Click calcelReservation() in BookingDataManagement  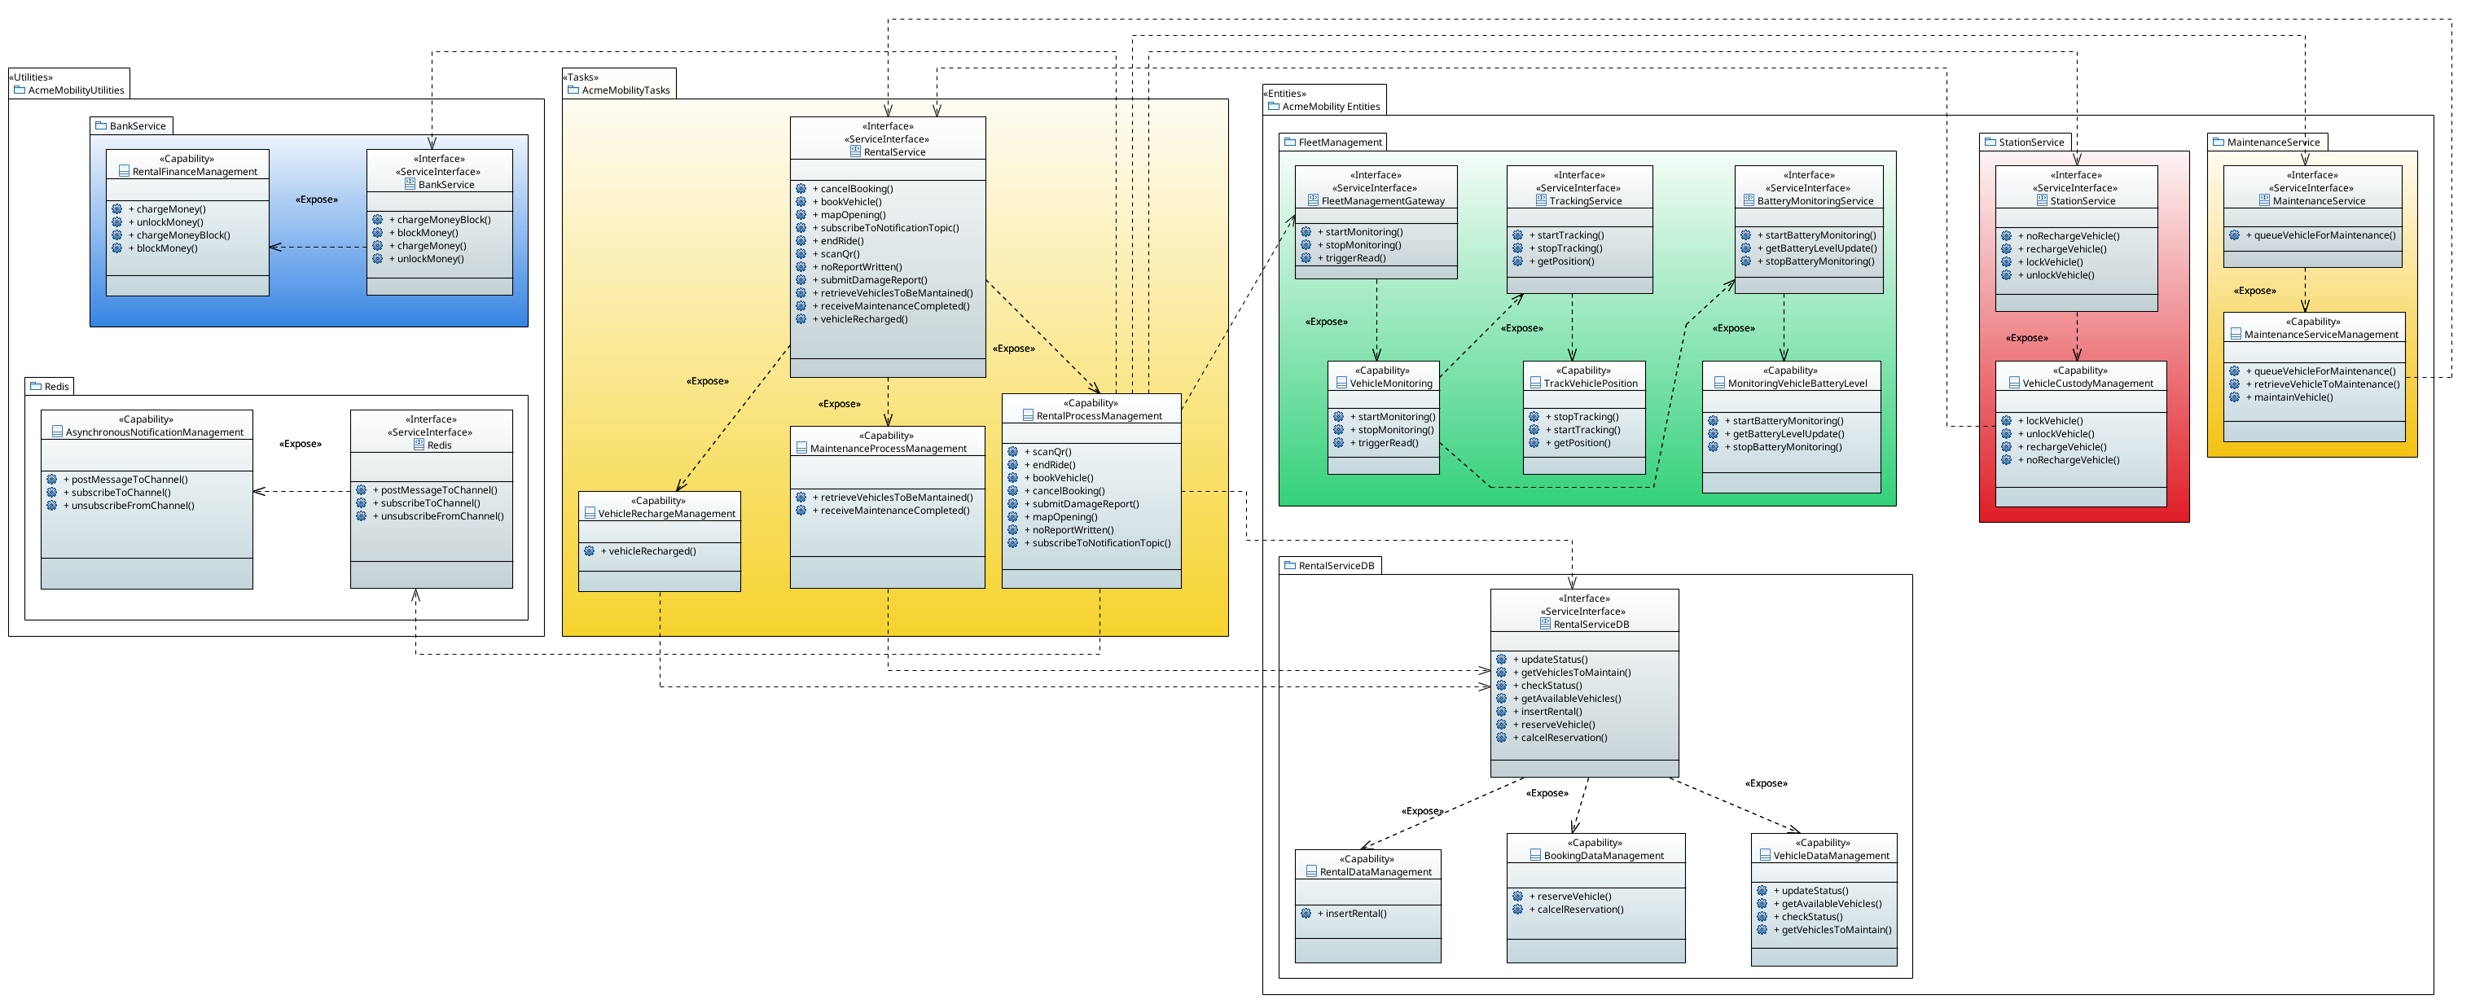(1576, 909)
